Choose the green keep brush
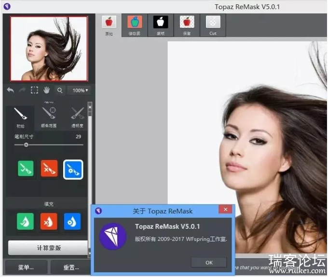 click(26, 169)
